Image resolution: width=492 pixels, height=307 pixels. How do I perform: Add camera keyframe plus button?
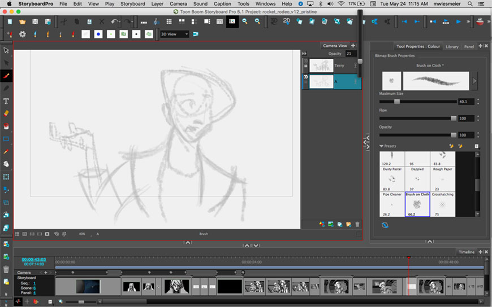pos(46,273)
